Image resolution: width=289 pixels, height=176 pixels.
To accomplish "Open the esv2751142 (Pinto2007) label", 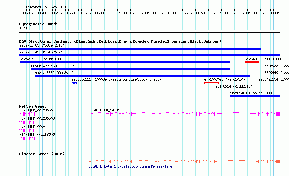I will tap(41, 52).
